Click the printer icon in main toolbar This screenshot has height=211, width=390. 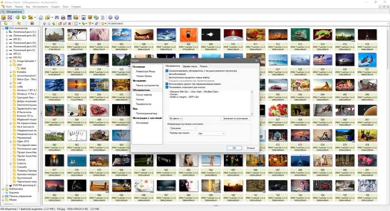63,18
